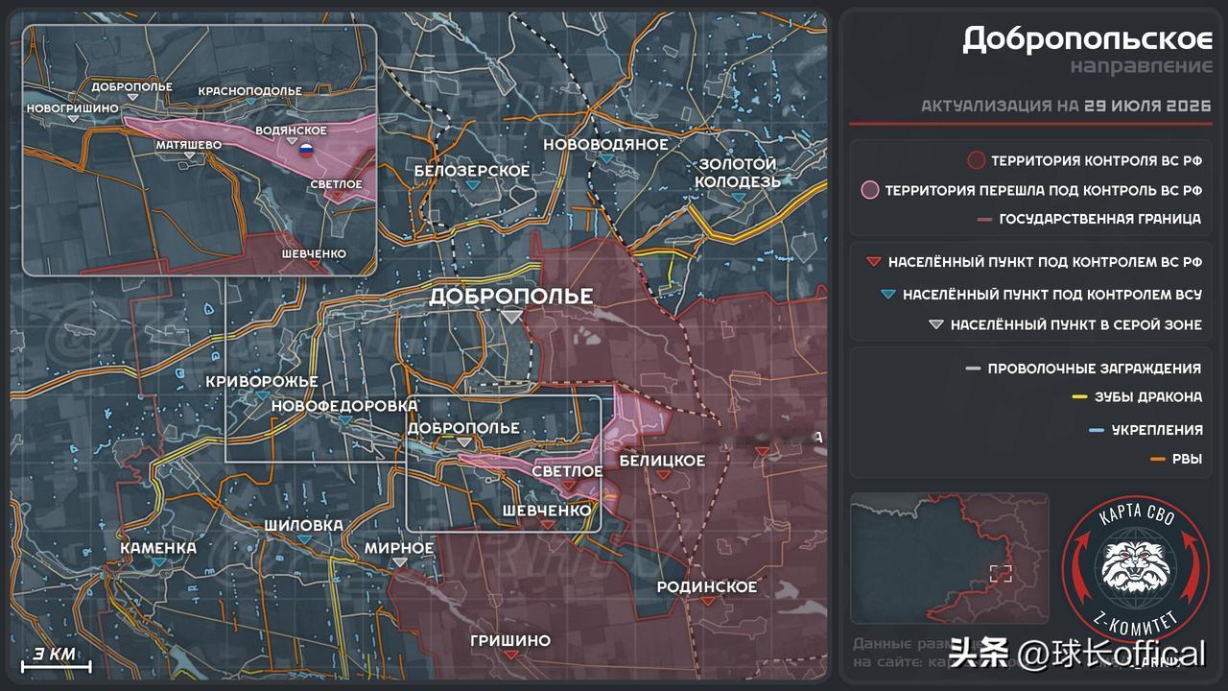The image size is (1228, 691).
Task: Click the Белозерское town label
Action: coord(472,171)
